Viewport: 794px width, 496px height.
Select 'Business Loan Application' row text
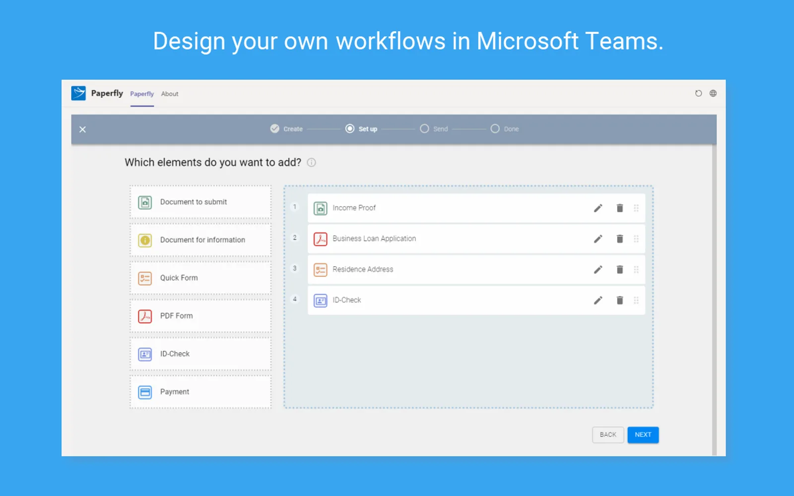point(374,239)
